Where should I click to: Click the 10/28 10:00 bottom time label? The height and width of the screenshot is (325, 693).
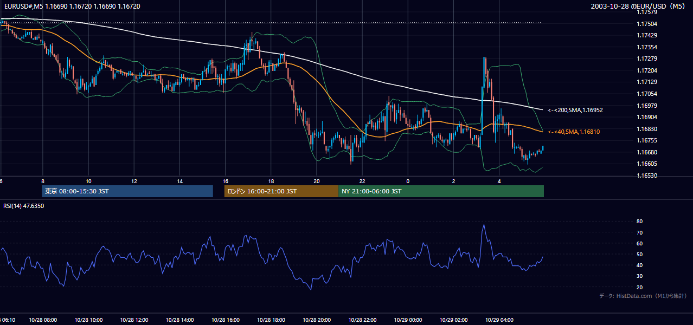point(88,320)
